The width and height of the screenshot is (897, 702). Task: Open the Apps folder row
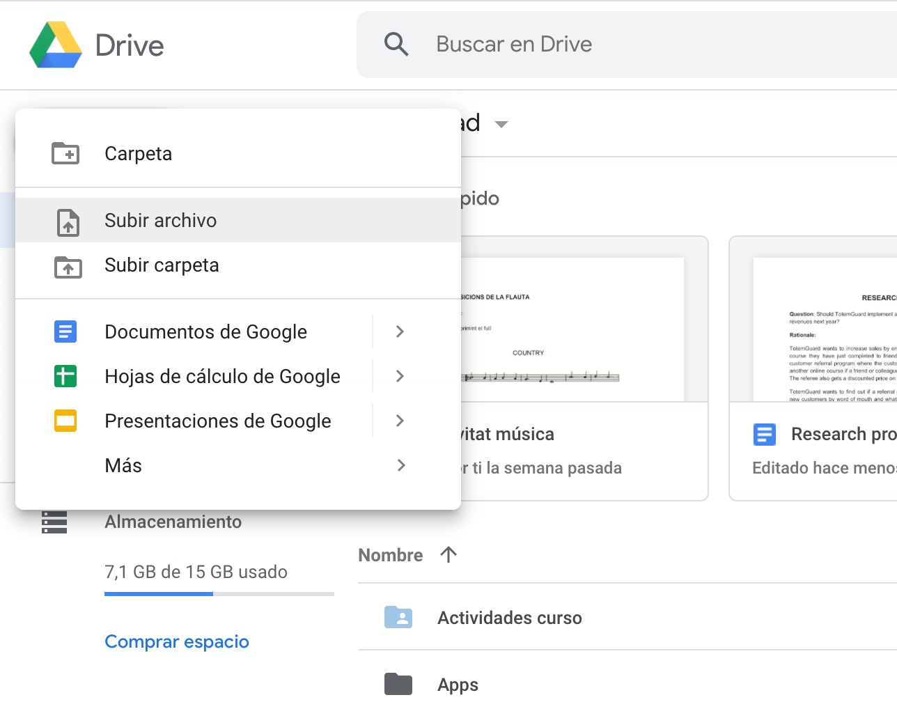click(627, 676)
